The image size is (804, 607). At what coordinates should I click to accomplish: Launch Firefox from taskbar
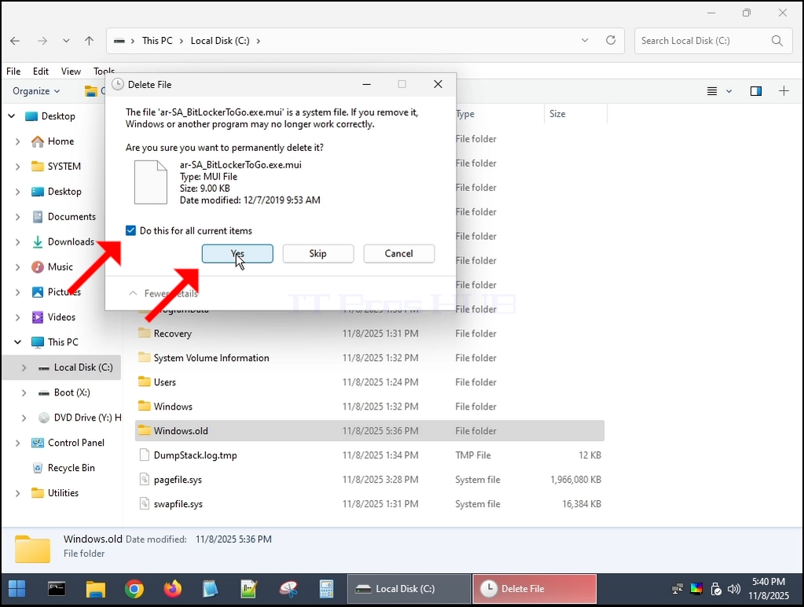[173, 589]
